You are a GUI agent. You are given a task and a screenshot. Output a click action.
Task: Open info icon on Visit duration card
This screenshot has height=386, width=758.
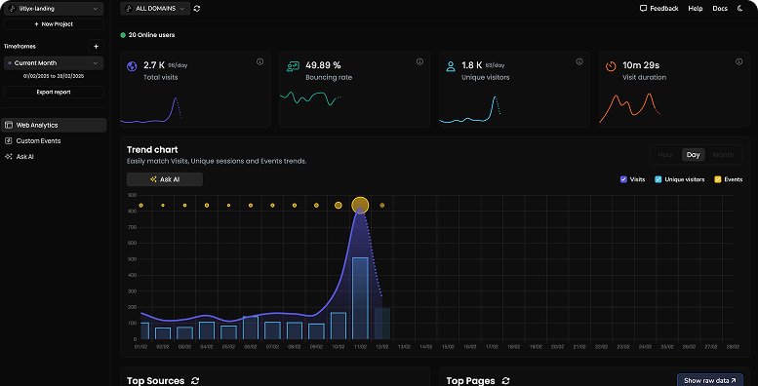(x=738, y=61)
